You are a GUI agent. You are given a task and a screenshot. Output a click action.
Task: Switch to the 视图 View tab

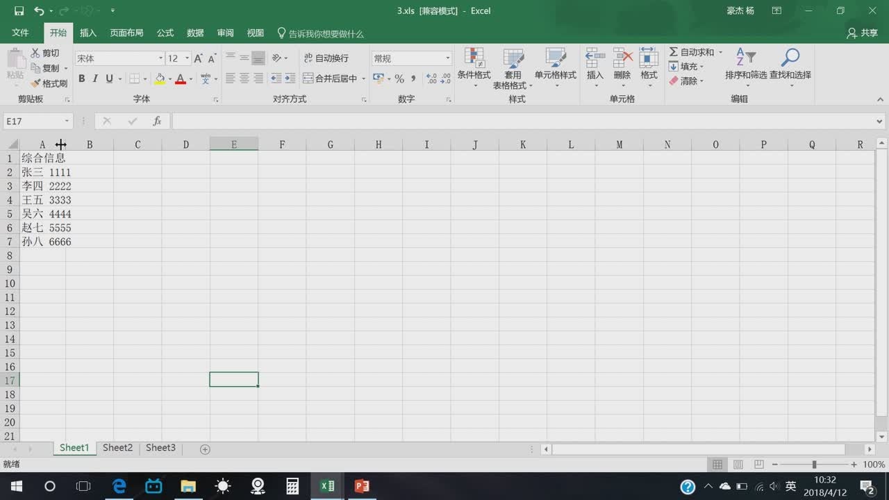coord(256,33)
